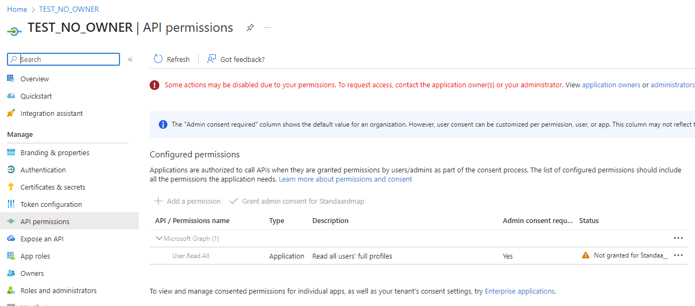This screenshot has width=695, height=306.
Task: Click the app icon left of the page title
Action: (x=15, y=31)
